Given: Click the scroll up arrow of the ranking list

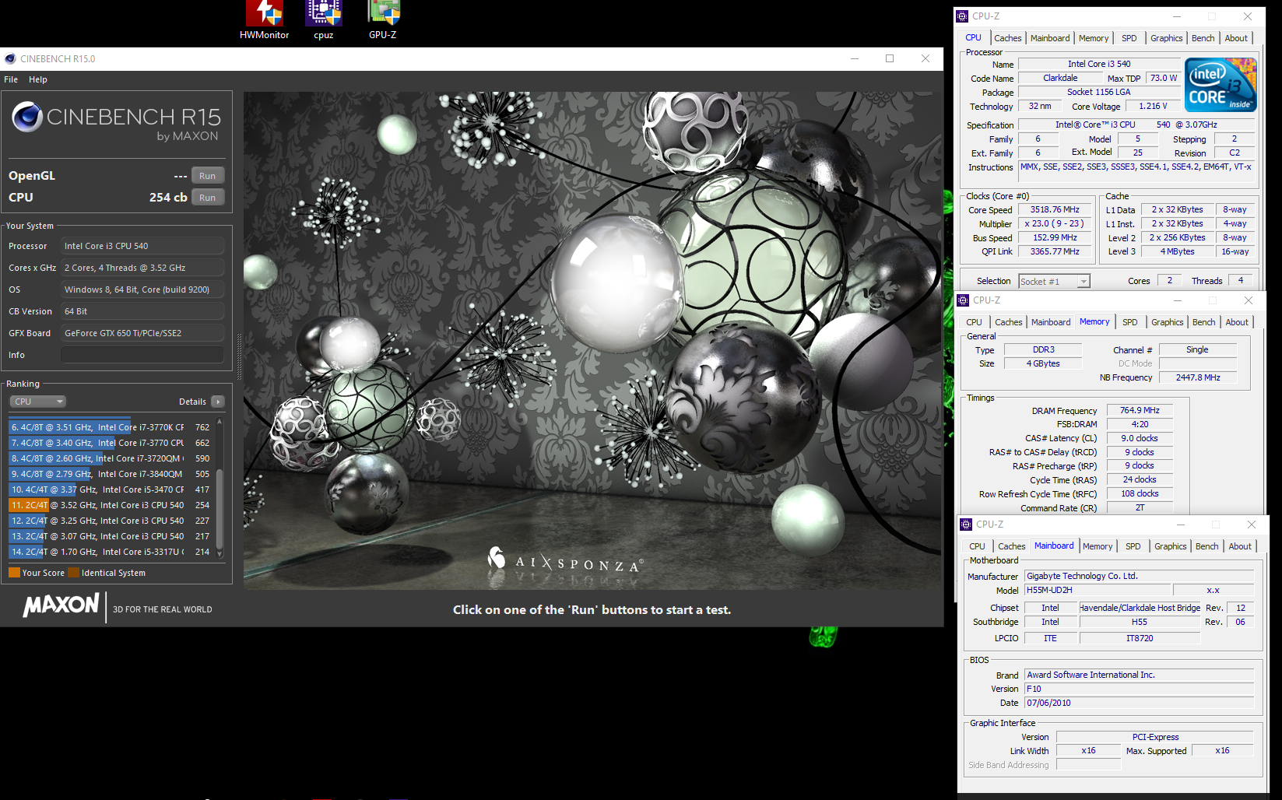Looking at the screenshot, I should point(220,423).
